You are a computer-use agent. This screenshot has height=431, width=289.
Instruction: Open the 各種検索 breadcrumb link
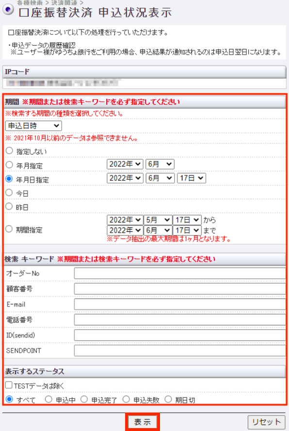coord(30,3)
